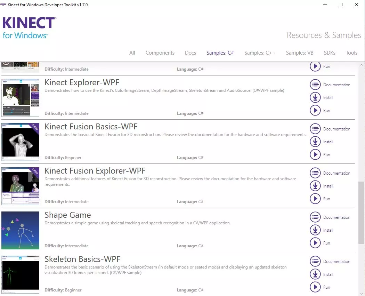Click Run icon for Skeleton Basics-WPF

(x=315, y=287)
